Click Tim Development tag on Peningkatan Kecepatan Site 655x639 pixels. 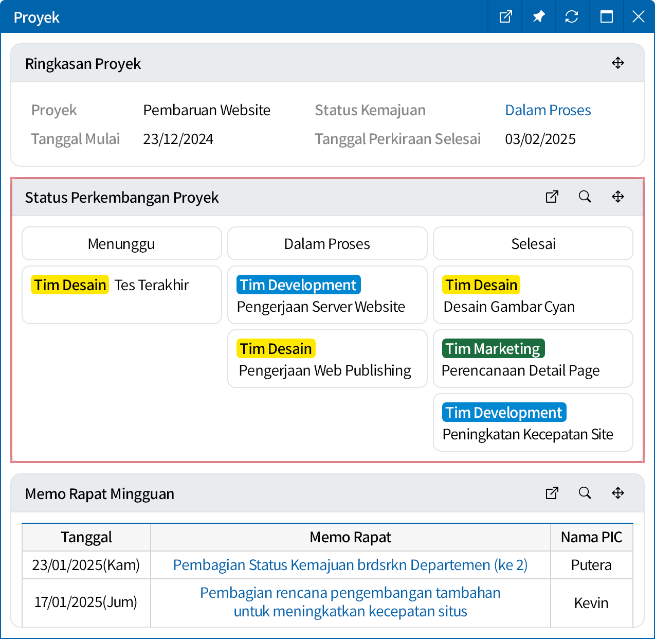point(504,412)
